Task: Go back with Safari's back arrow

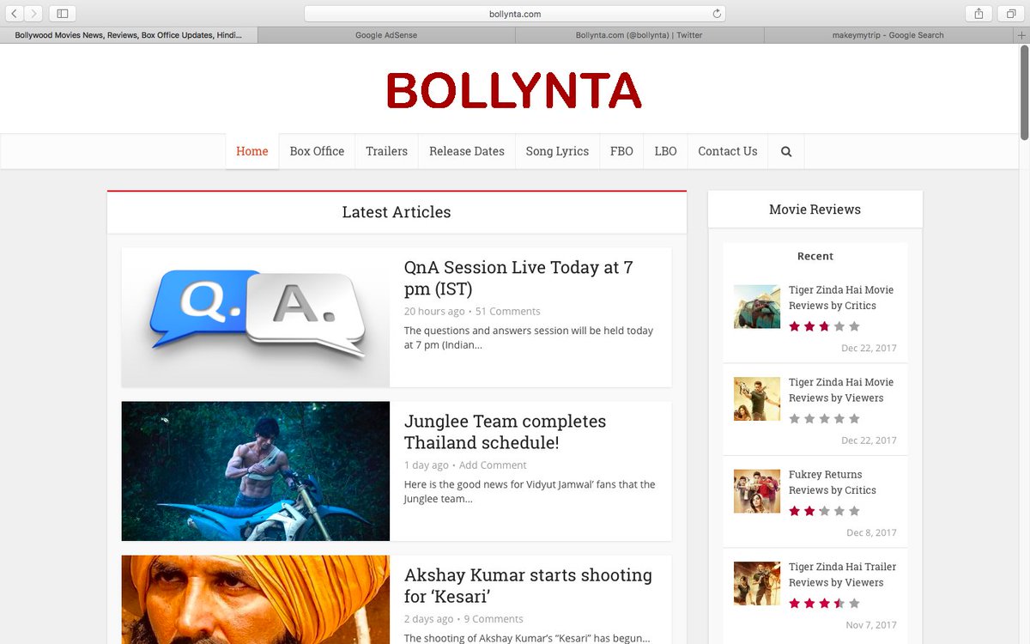Action: (x=15, y=14)
